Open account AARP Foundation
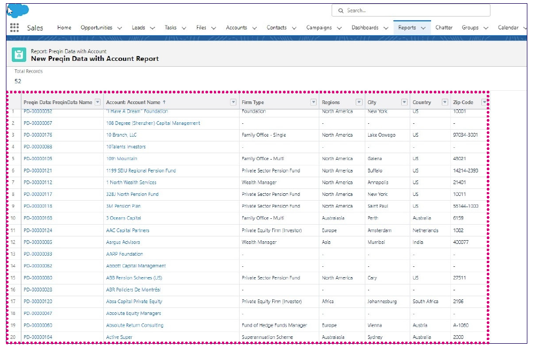Viewport: 537px width, 348px height. [x=124, y=254]
